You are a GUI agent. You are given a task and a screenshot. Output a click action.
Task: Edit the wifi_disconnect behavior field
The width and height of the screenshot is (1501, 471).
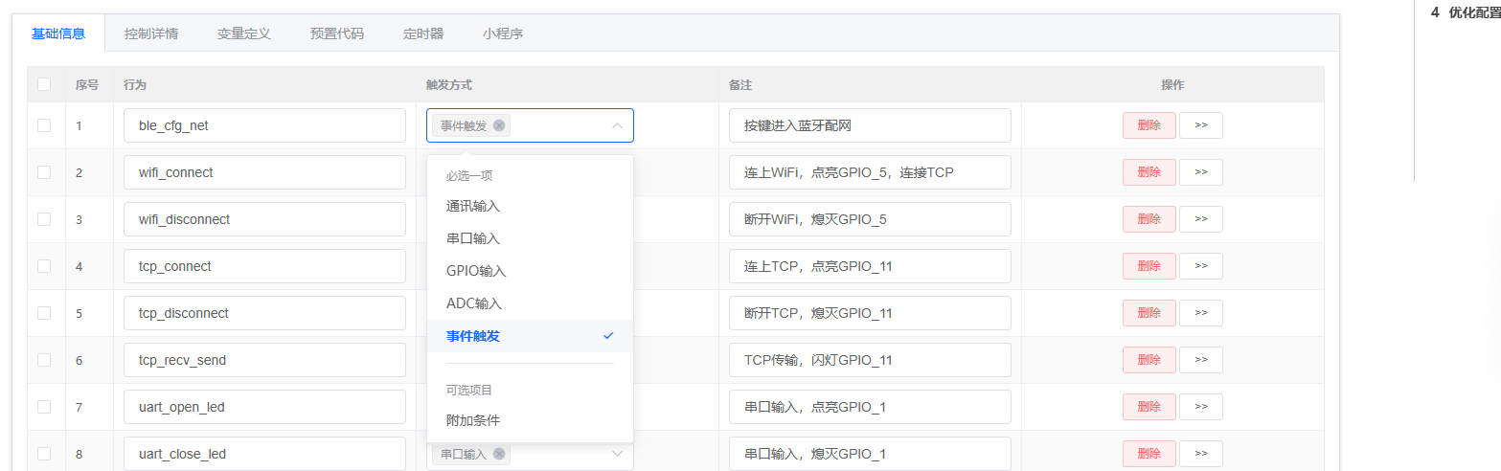point(264,219)
